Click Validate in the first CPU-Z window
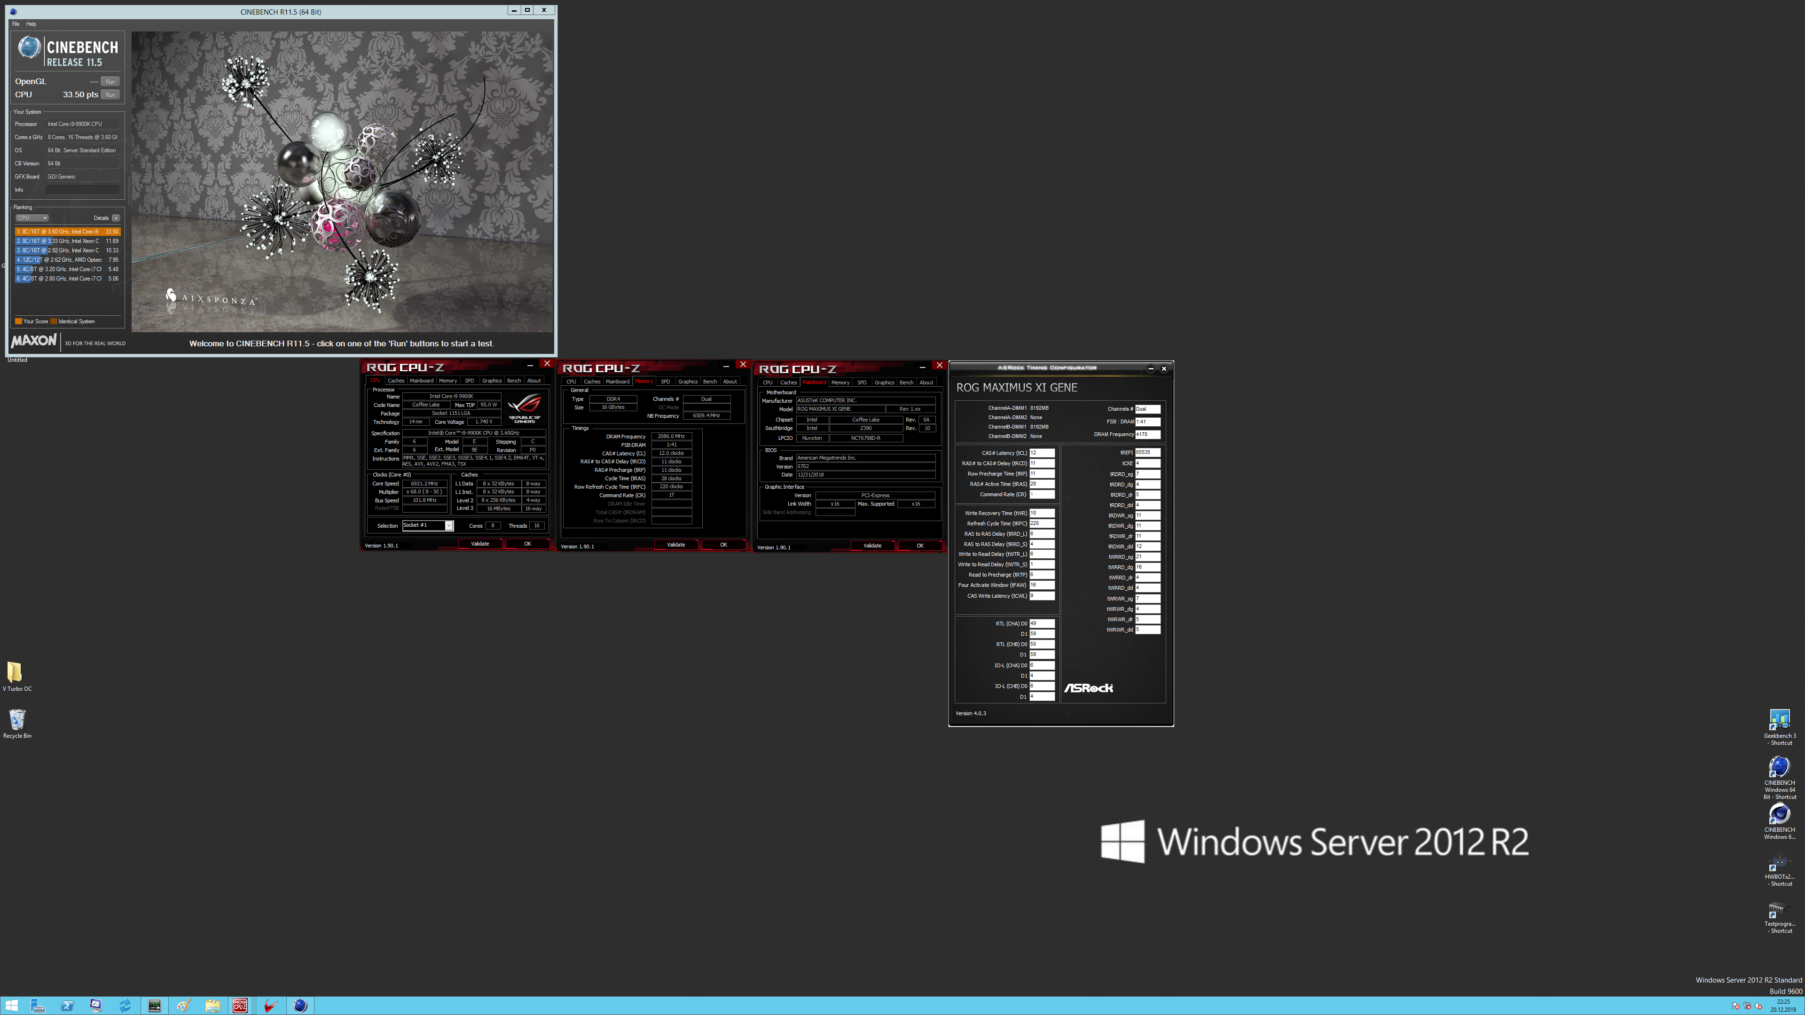This screenshot has width=1805, height=1015. click(480, 544)
